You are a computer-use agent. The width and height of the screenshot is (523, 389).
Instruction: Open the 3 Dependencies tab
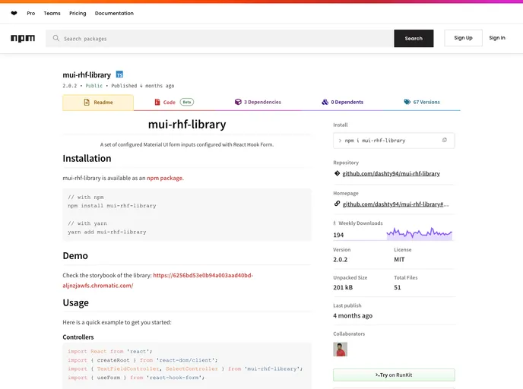point(258,102)
